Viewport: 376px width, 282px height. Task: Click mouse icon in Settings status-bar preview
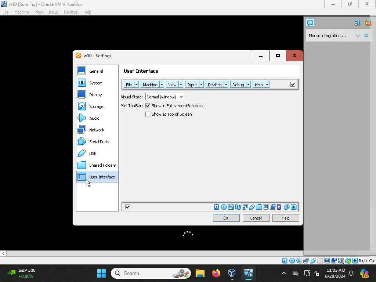[x=286, y=207]
